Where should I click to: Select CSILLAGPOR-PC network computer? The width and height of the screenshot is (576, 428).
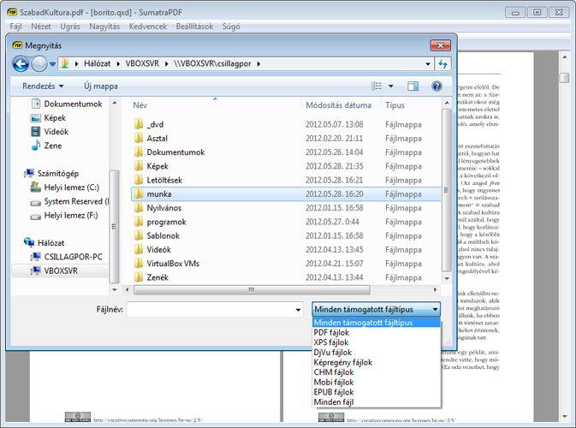click(67, 257)
